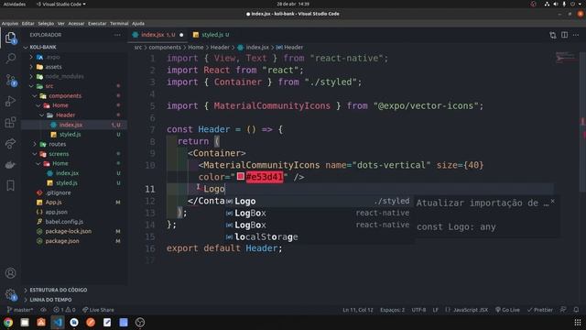The image size is (586, 330).
Task: Open Source Control view in activity bar
Action: point(10,80)
